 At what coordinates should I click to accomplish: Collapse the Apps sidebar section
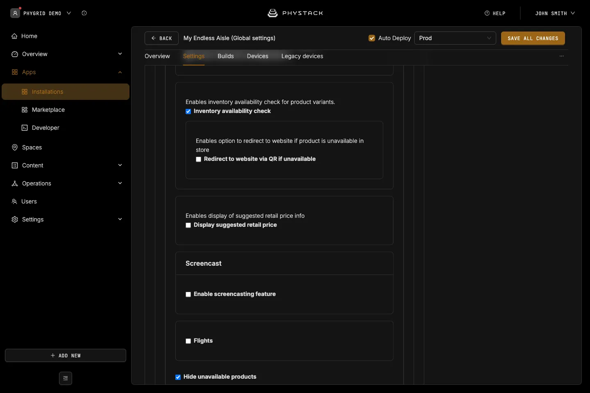120,72
